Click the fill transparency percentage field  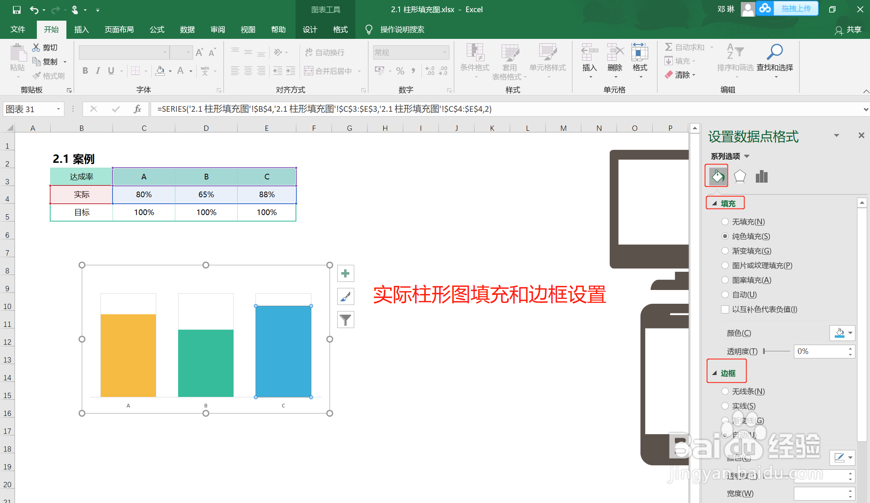pyautogui.click(x=820, y=351)
